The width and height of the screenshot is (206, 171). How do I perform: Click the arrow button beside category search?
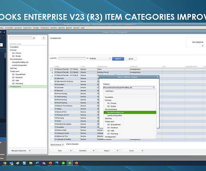(x=44, y=38)
